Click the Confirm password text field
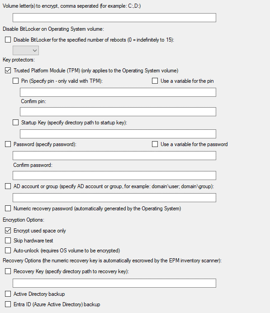Image resolution: width=270 pixels, height=313 pixels. pyautogui.click(x=114, y=175)
